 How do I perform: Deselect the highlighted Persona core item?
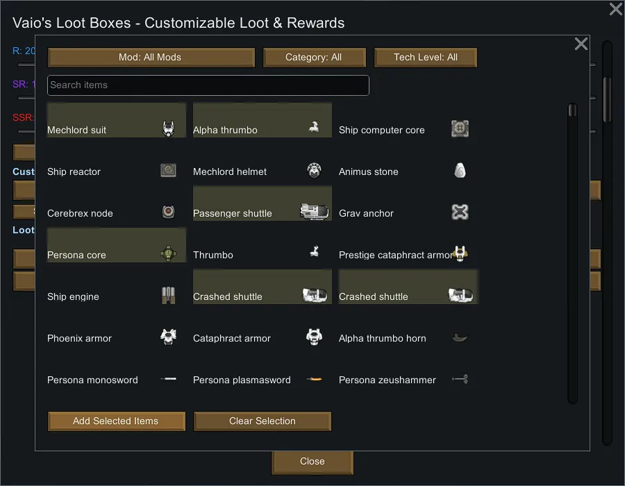pos(116,246)
